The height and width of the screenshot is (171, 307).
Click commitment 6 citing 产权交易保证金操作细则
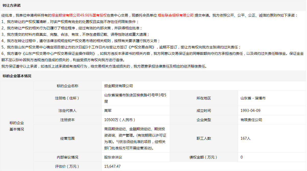click(x=153, y=57)
